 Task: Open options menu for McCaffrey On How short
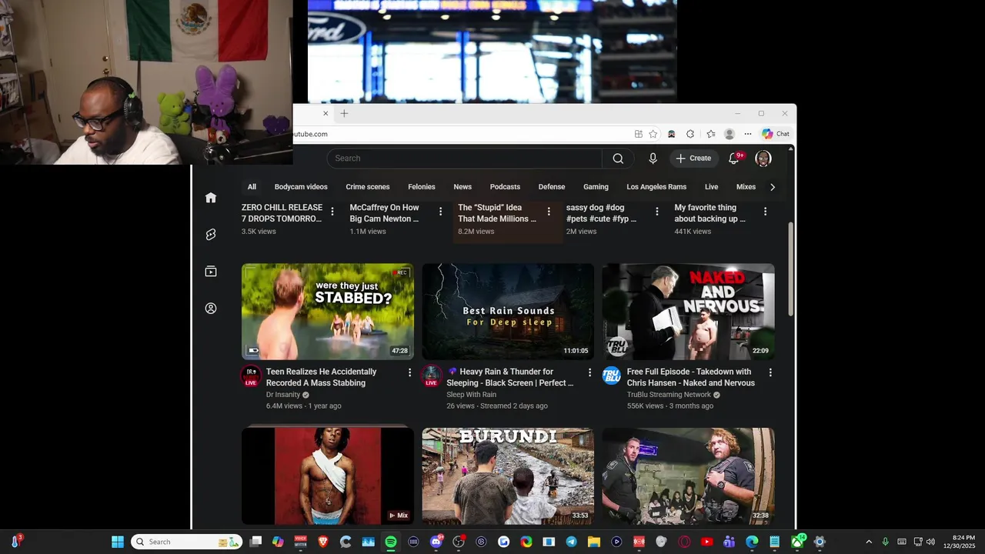point(441,212)
